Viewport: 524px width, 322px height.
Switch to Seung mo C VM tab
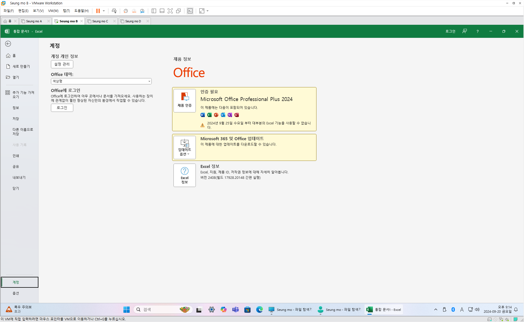(x=100, y=21)
